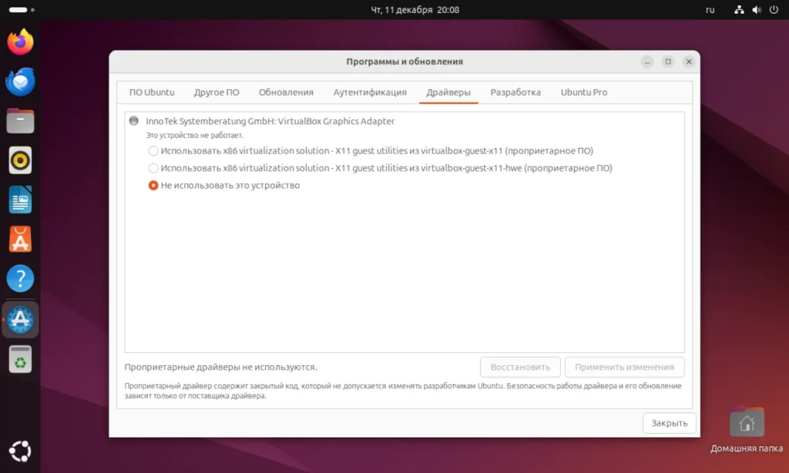Viewport: 789px width, 473px height.
Task: Open the clock and calendar menu
Action: pyautogui.click(x=415, y=9)
